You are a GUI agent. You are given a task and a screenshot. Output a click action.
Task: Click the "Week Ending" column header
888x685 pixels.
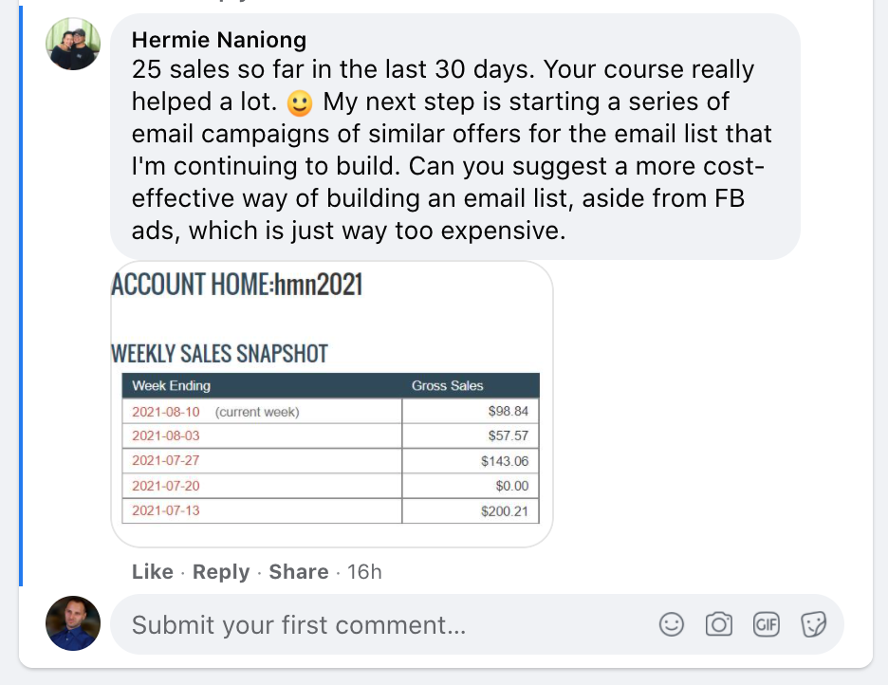point(172,386)
